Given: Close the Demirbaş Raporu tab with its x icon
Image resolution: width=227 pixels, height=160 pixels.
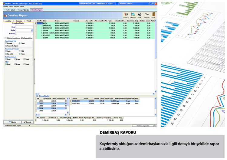Looking at the screenshot, I should (x=31, y=10).
